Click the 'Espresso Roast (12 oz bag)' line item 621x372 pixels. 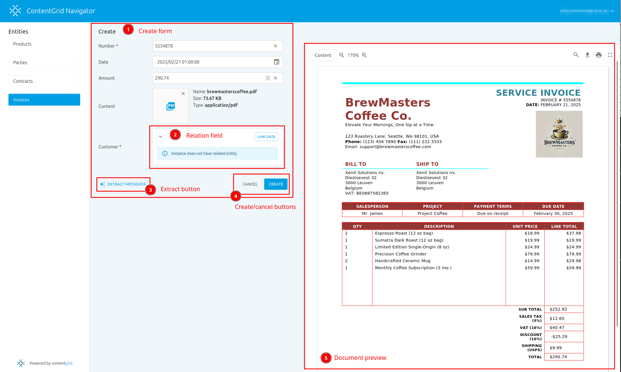click(404, 233)
